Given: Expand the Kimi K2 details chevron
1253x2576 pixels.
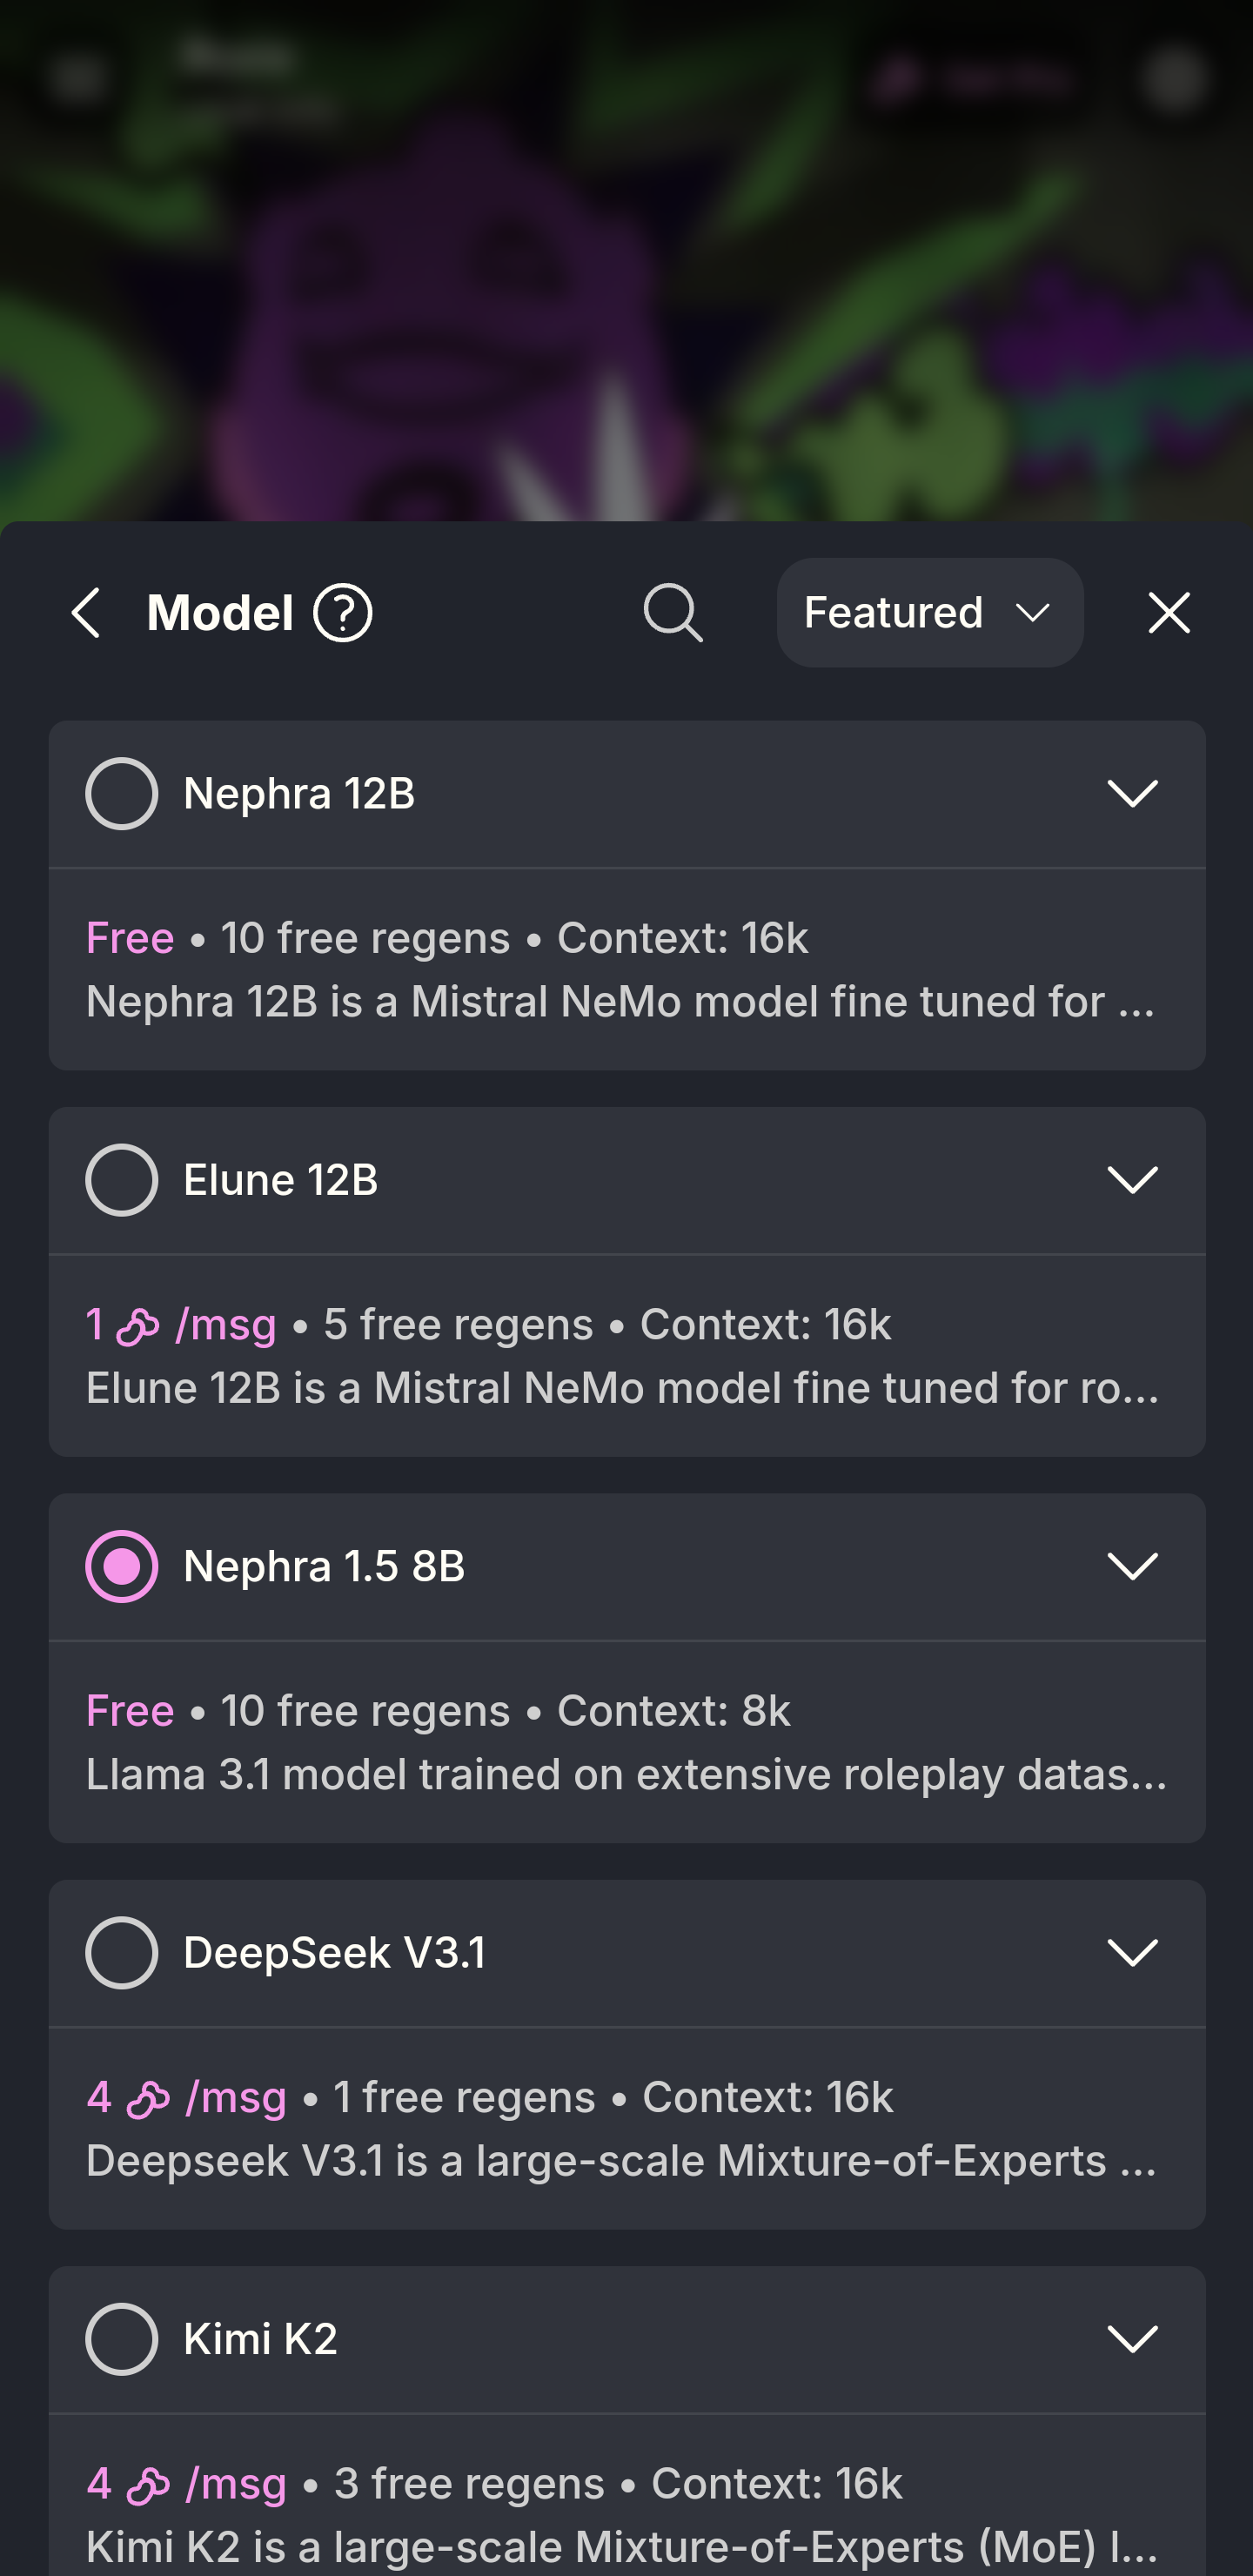Looking at the screenshot, I should 1132,2339.
